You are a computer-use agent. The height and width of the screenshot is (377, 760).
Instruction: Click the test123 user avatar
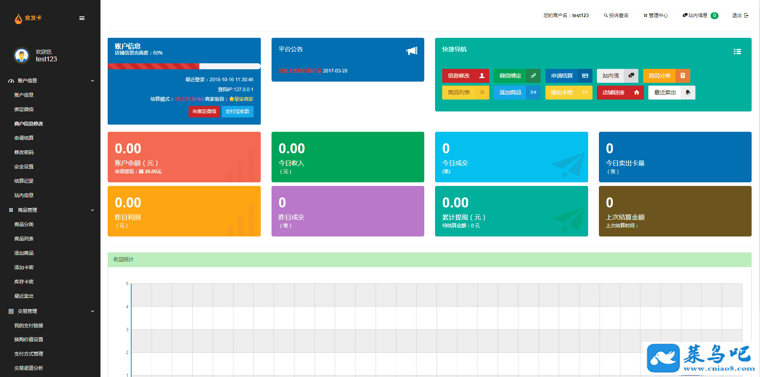tap(22, 55)
